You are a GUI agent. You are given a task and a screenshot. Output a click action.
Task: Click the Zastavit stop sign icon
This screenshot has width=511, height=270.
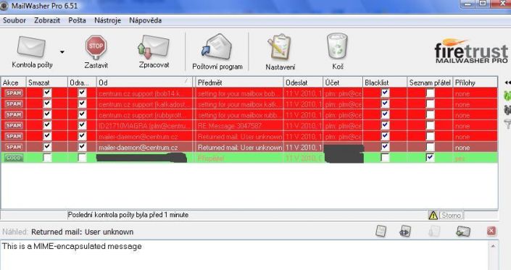tap(96, 47)
